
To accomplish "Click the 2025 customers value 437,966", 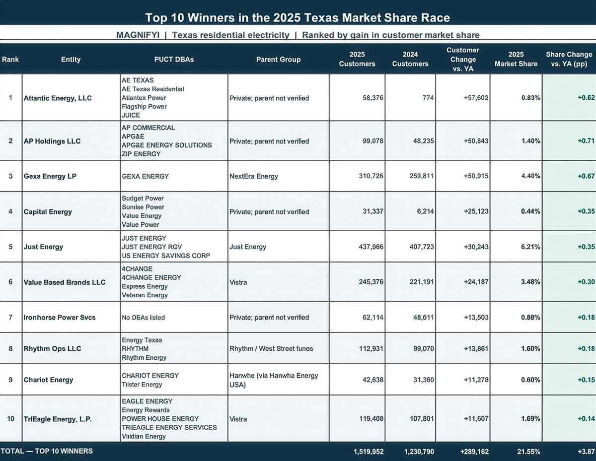I will click(x=371, y=247).
